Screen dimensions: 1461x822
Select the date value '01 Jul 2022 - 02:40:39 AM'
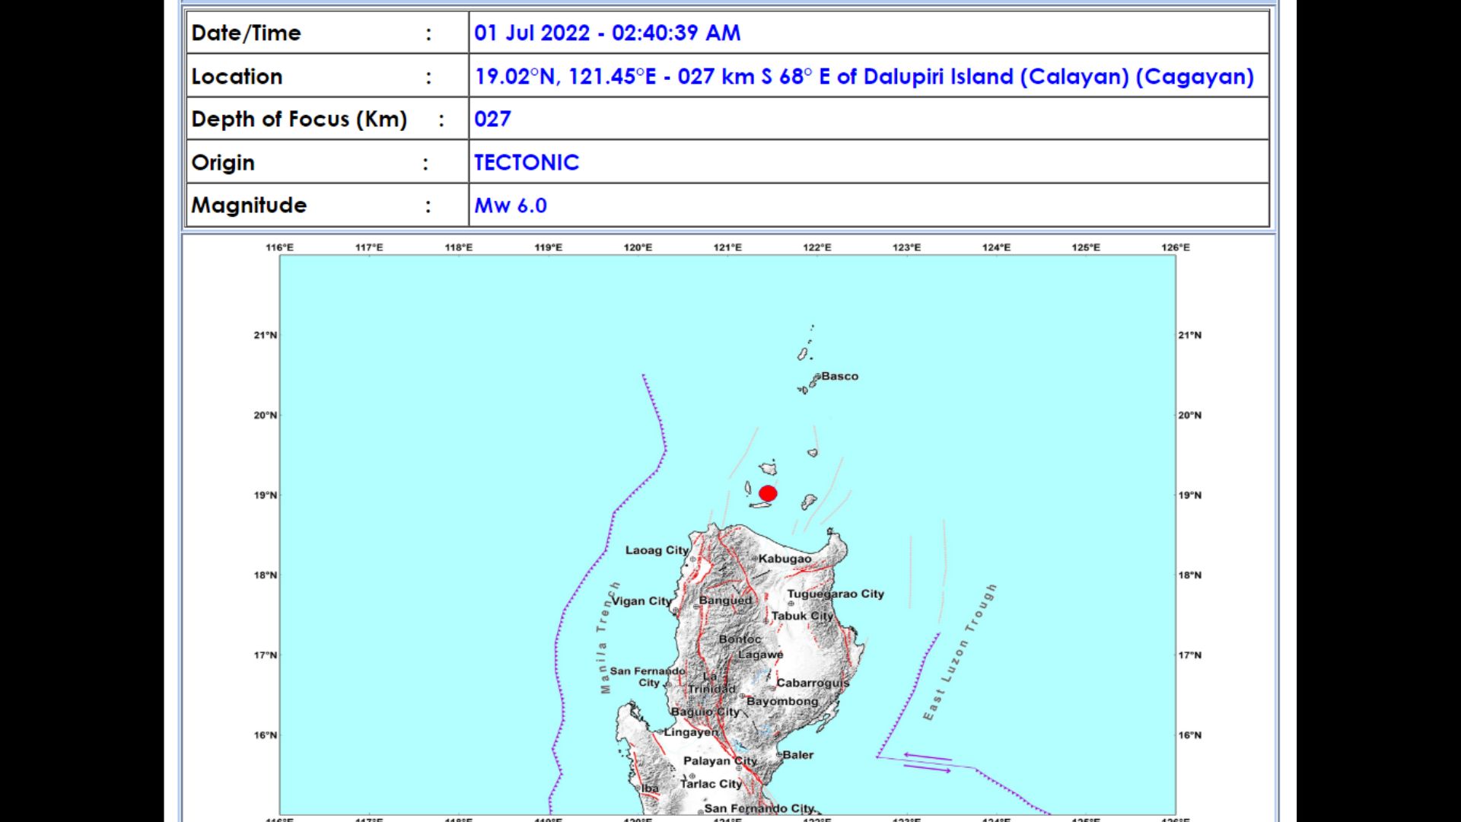pos(607,33)
